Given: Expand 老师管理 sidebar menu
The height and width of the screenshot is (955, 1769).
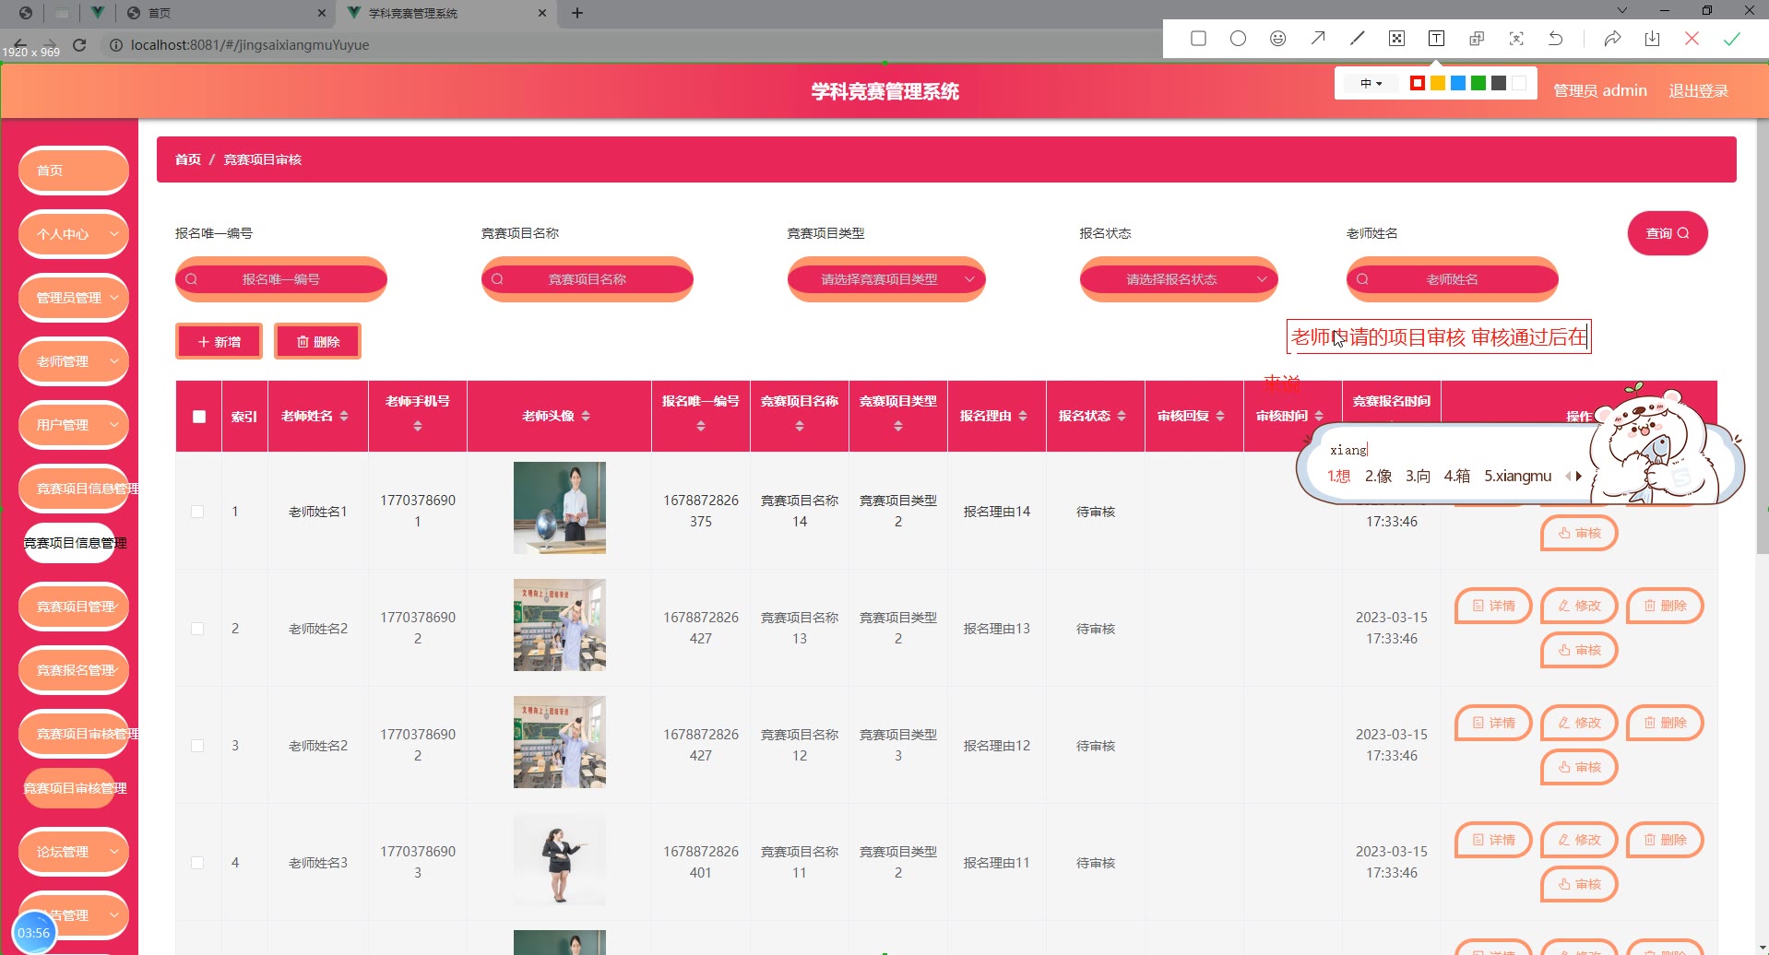Looking at the screenshot, I should (x=74, y=361).
